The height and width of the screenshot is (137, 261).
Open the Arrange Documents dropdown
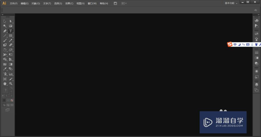pos(124,3)
